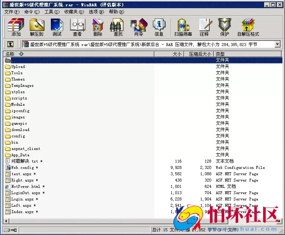
Task: Click the 文本文档 type cell
Action: (x=225, y=161)
